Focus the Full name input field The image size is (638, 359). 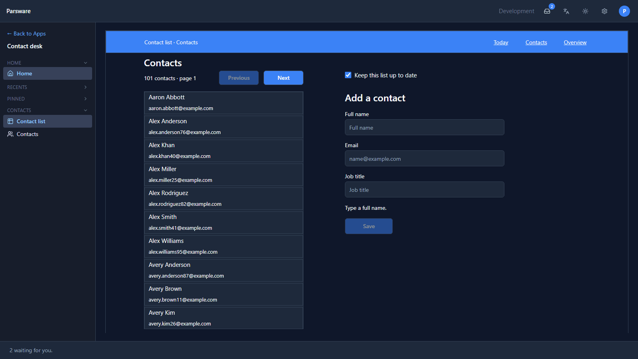coord(425,127)
